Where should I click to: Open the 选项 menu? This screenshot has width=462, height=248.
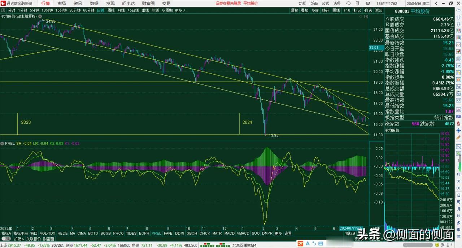tap(337, 3)
